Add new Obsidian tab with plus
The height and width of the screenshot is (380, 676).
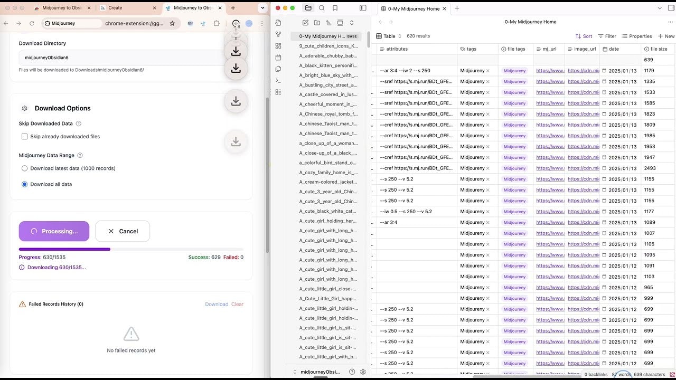click(x=457, y=8)
